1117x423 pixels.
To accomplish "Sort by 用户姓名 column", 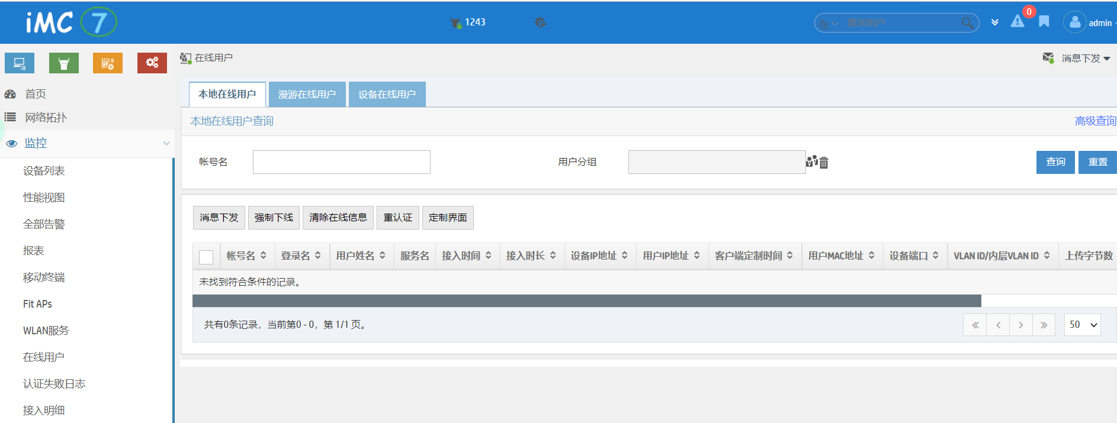I will point(383,256).
